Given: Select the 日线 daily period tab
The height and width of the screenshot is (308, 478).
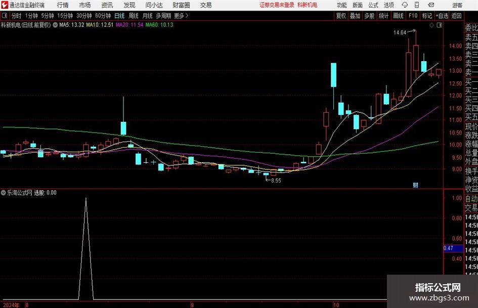Looking at the screenshot, I should pyautogui.click(x=119, y=16).
